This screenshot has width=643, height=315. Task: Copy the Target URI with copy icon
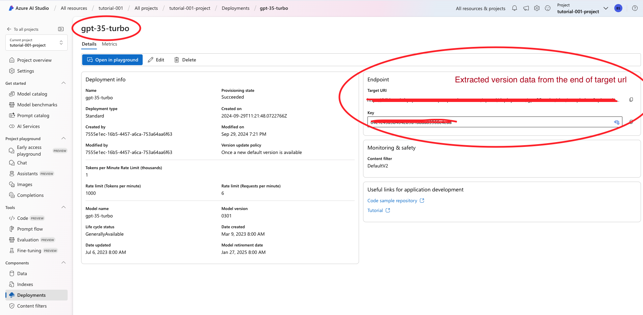coord(631,100)
